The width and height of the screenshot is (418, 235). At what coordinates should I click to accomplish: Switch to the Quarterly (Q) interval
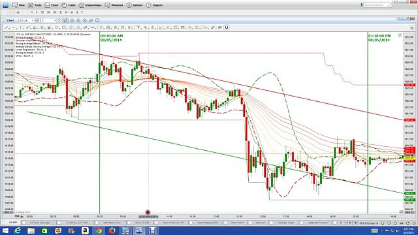[x=77, y=12]
